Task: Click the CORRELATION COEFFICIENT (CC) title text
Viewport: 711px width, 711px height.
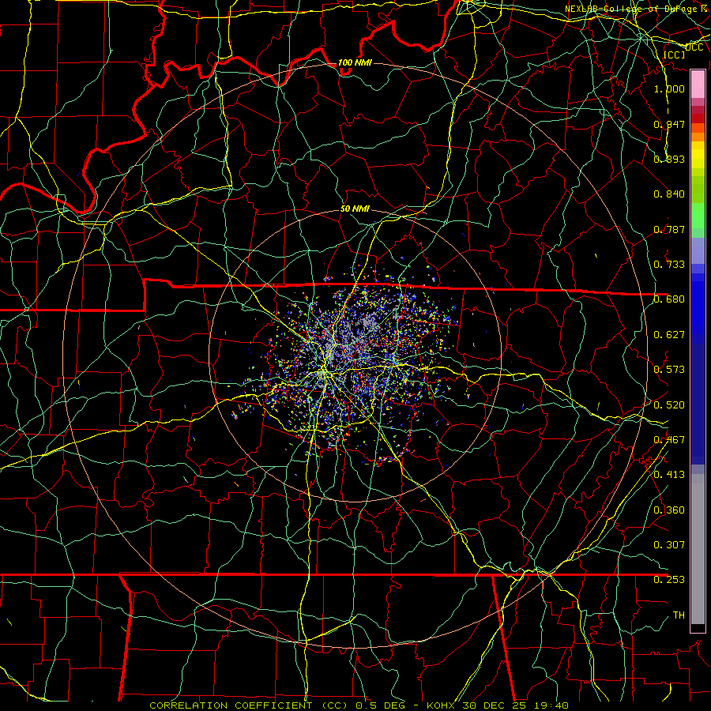Action: pyautogui.click(x=249, y=705)
